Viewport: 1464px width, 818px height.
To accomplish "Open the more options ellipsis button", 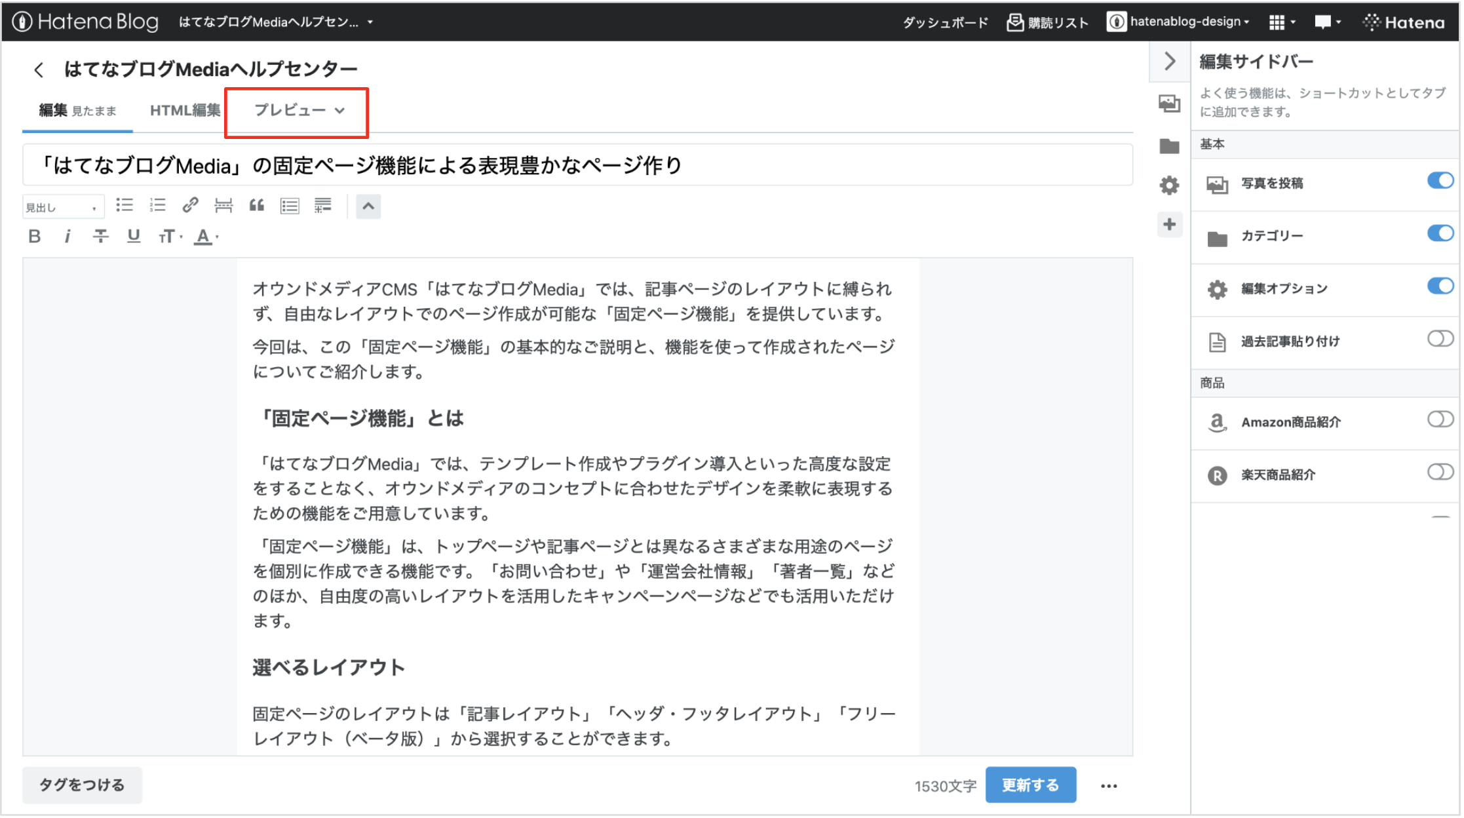I will pyautogui.click(x=1109, y=786).
